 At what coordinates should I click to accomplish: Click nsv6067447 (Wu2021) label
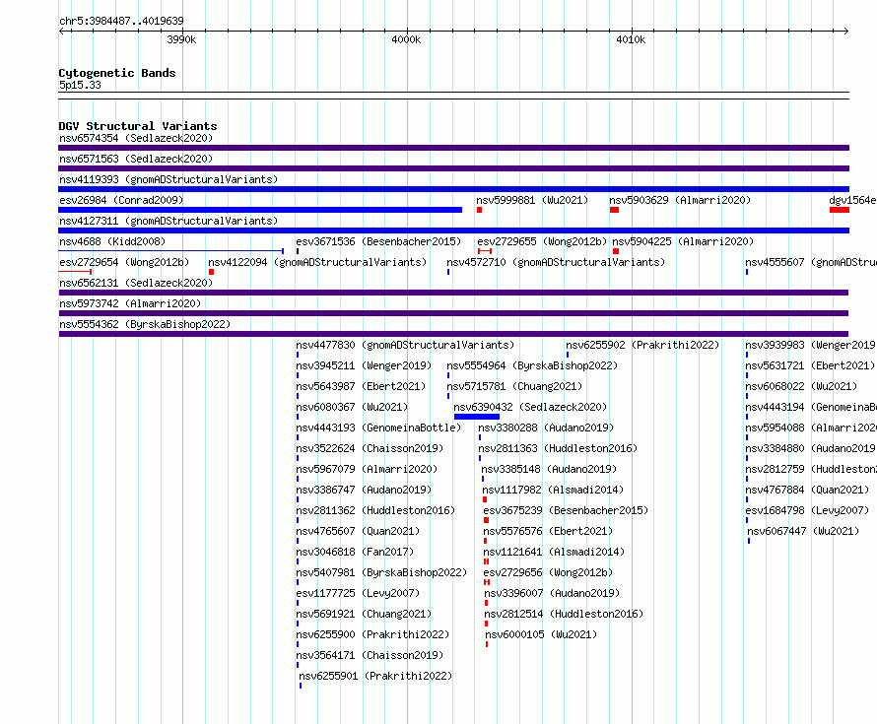pos(803,531)
